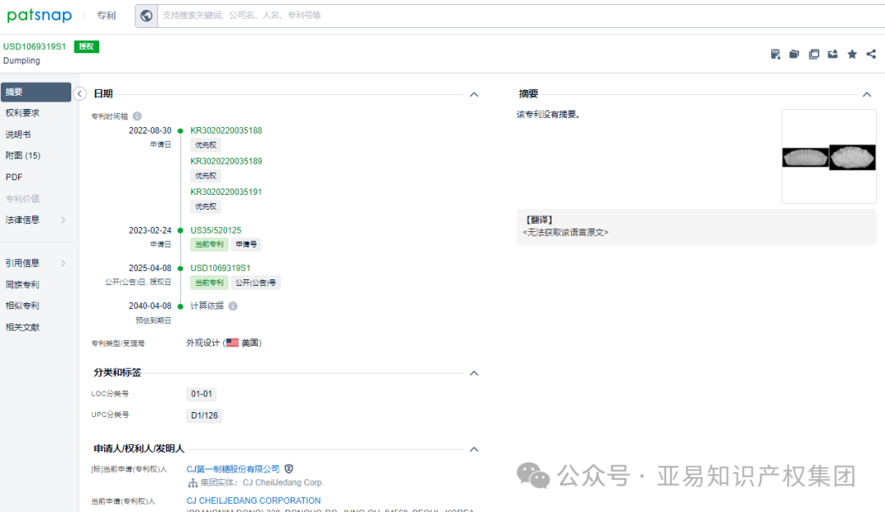The height and width of the screenshot is (512, 885).
Task: Click the patsnap logo
Action: click(39, 16)
